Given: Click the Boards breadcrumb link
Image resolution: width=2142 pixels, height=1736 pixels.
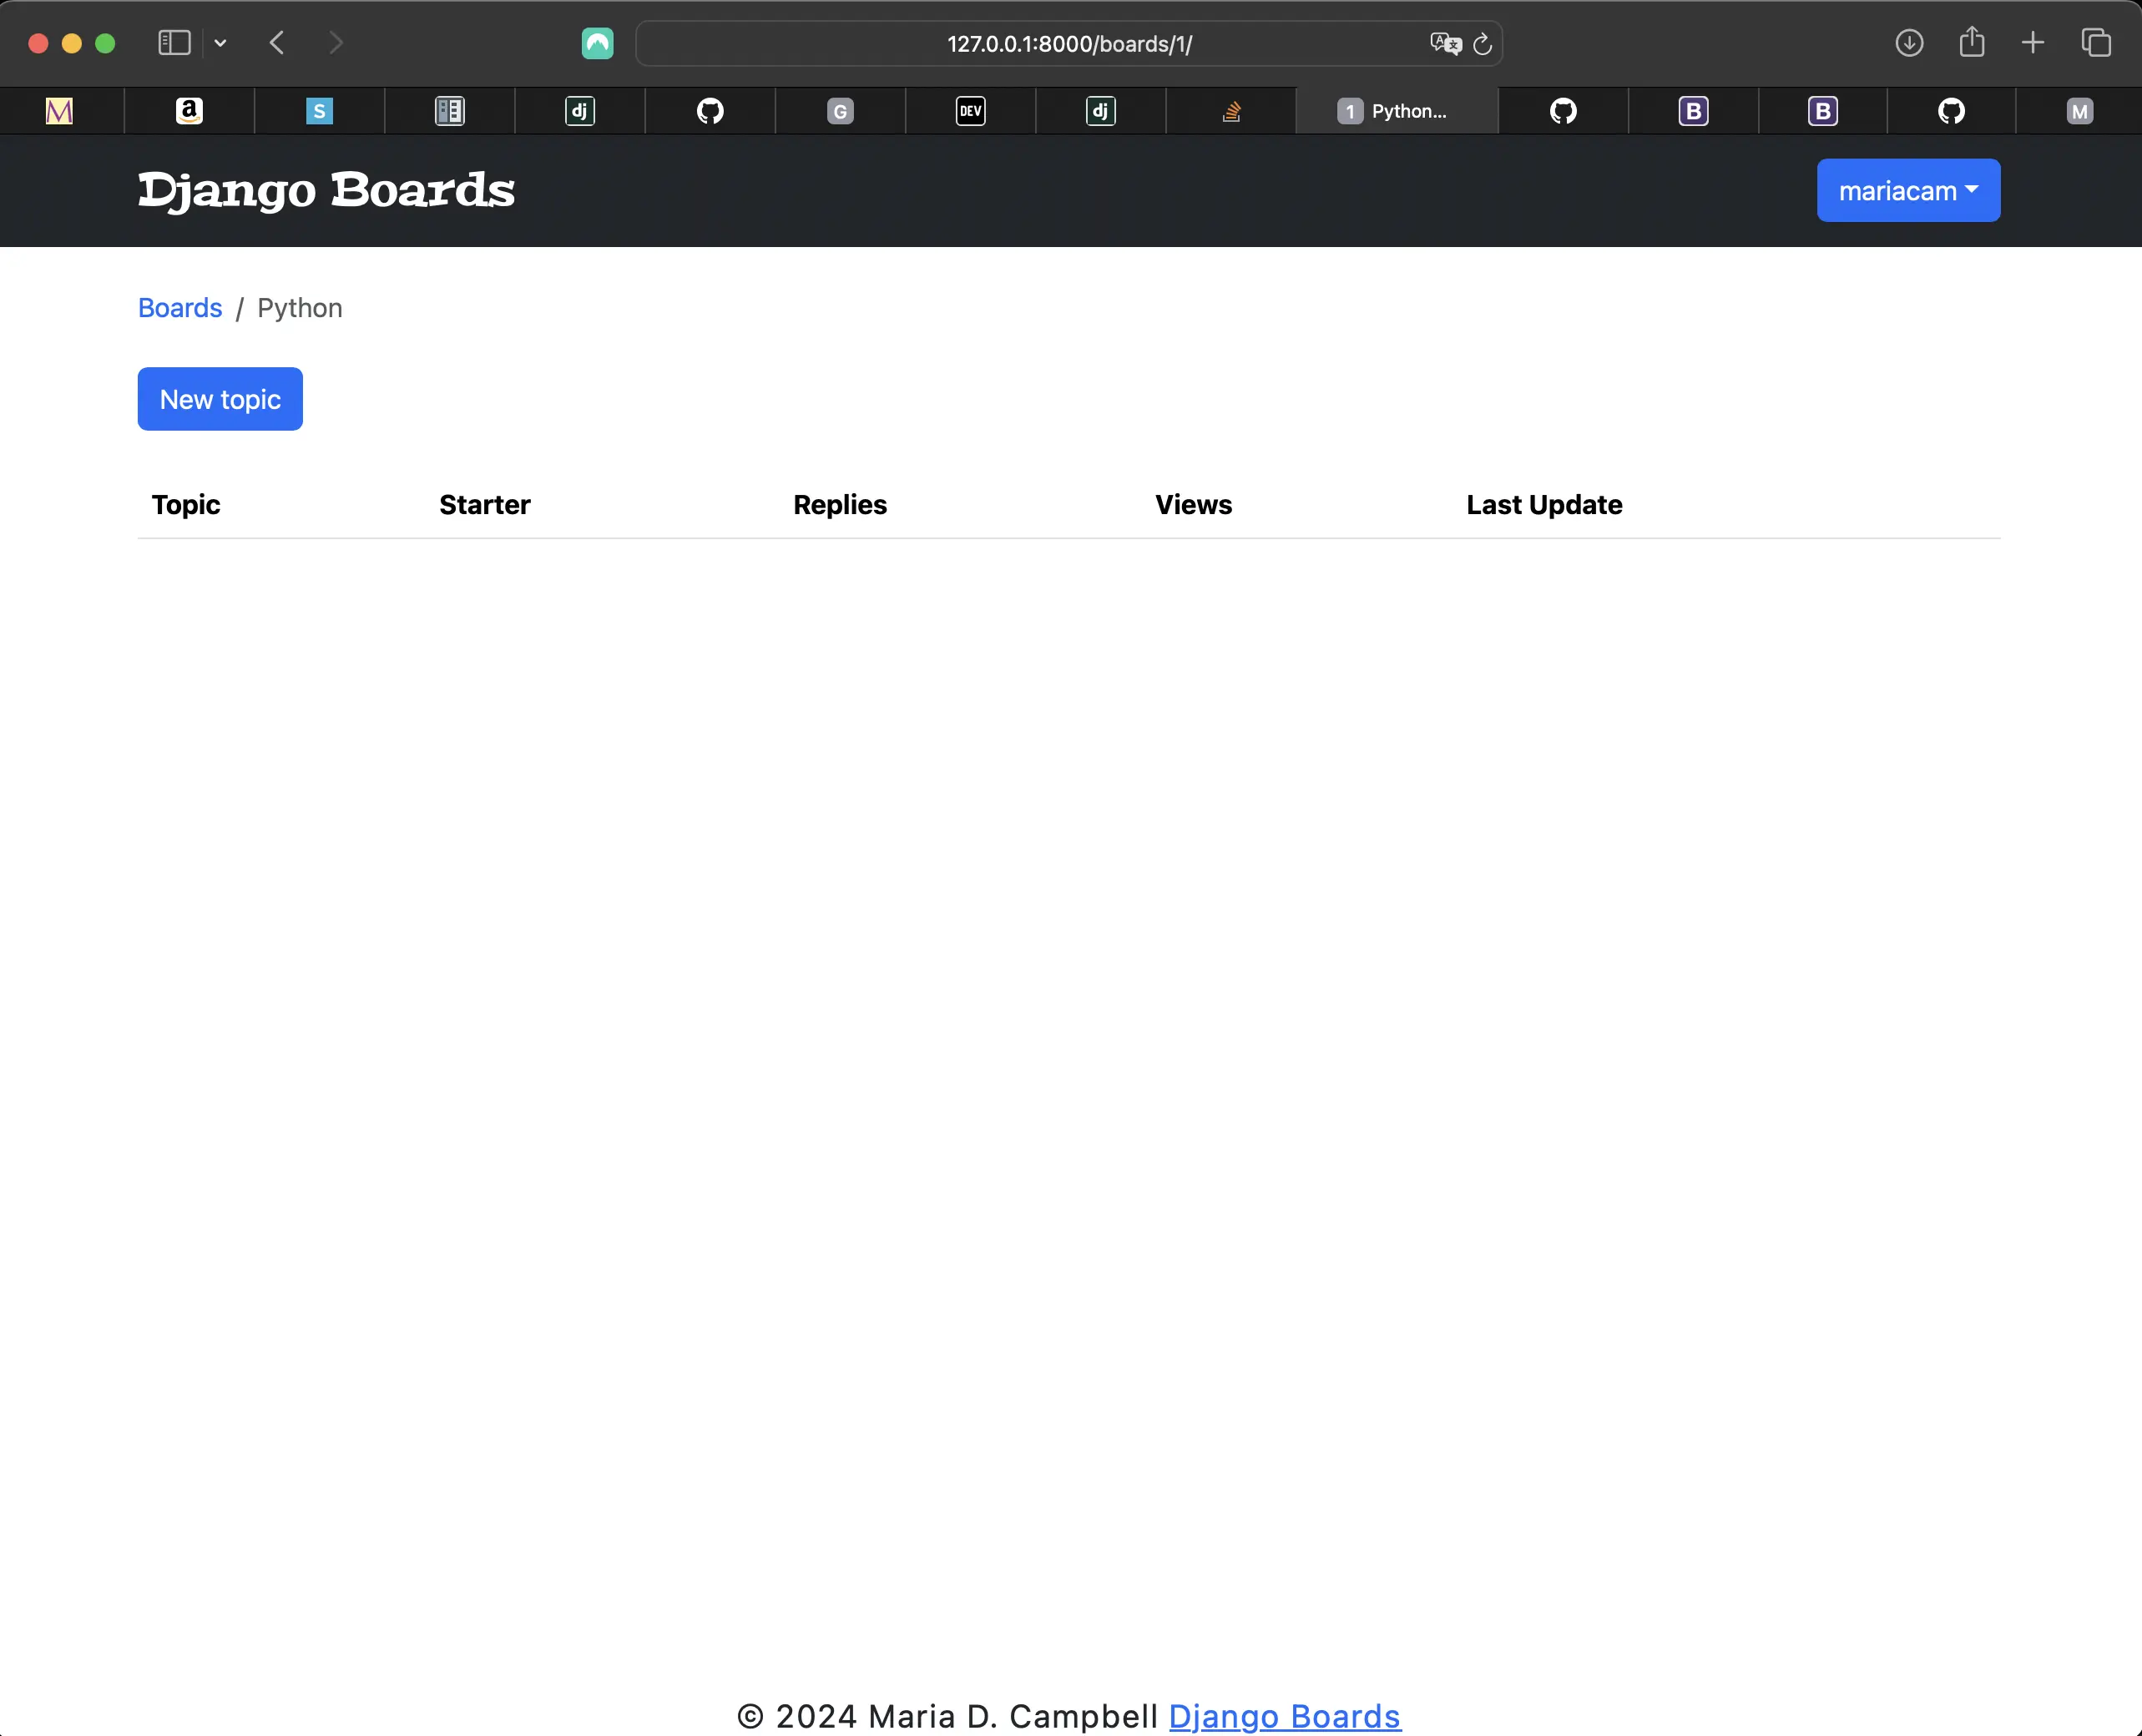Looking at the screenshot, I should (180, 308).
